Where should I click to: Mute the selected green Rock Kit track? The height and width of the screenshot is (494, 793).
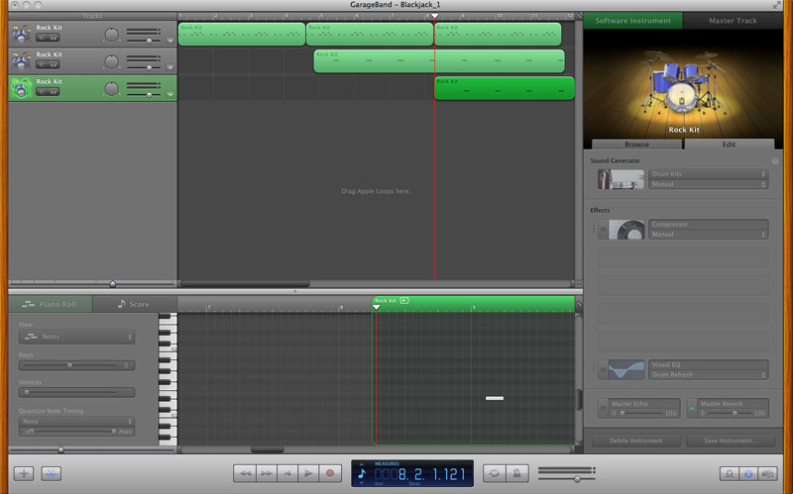42,91
